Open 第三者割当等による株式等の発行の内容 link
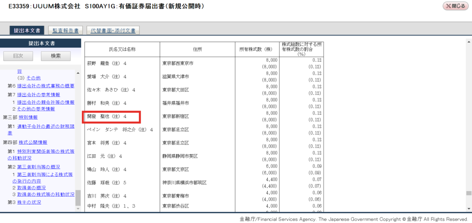Screen dimensions: 472x223 (x=42, y=178)
